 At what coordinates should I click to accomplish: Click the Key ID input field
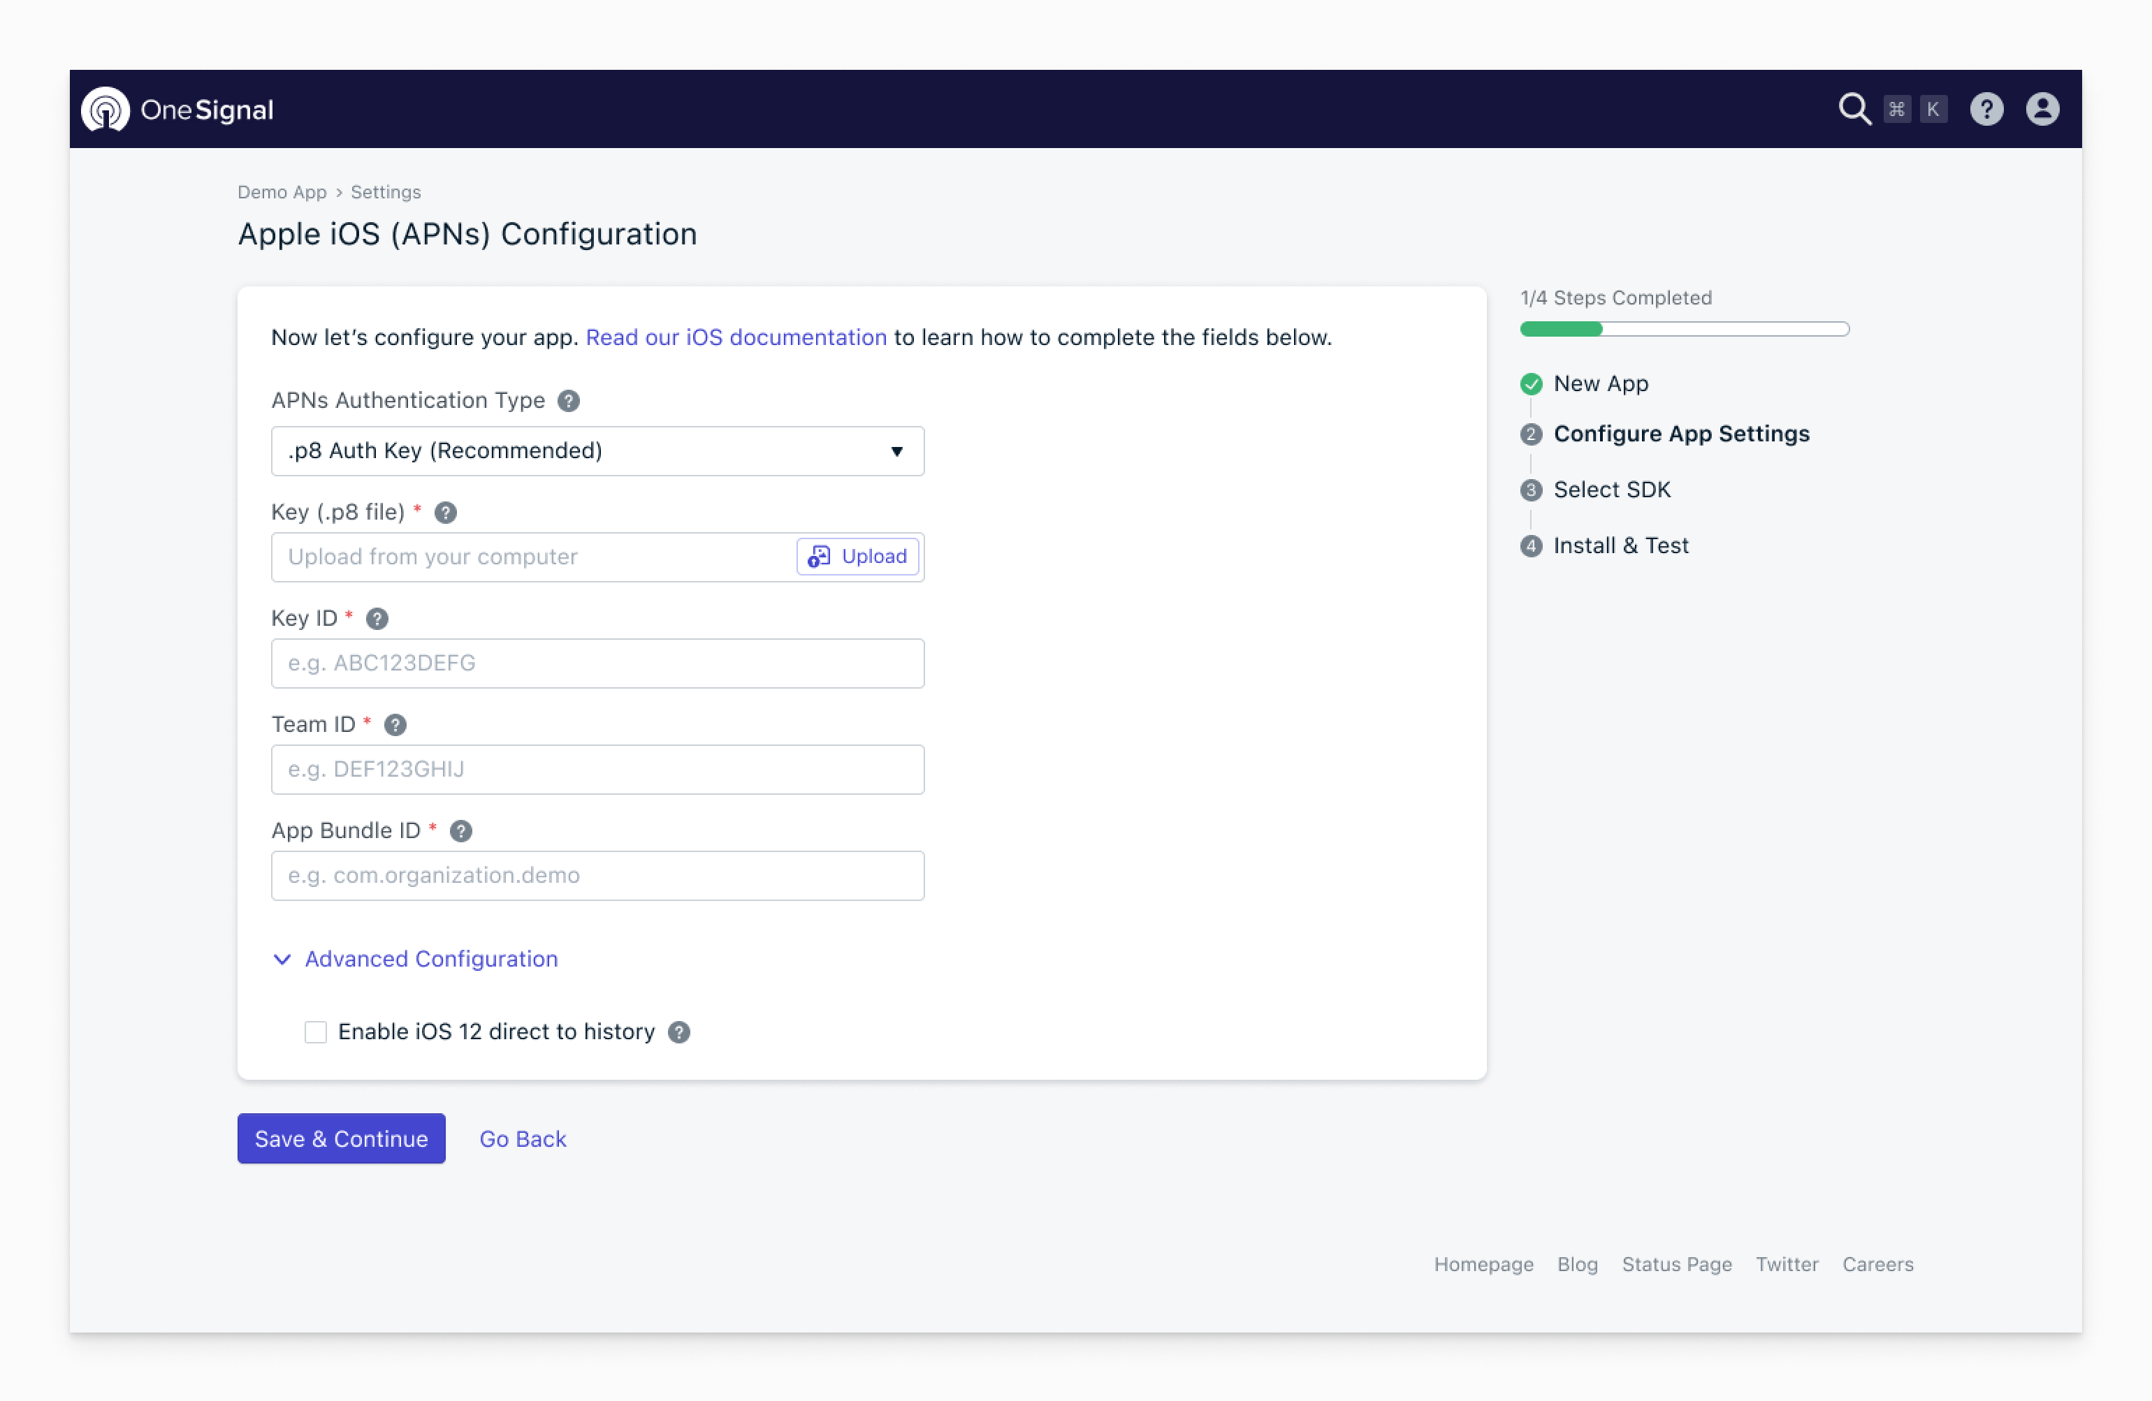(x=597, y=663)
